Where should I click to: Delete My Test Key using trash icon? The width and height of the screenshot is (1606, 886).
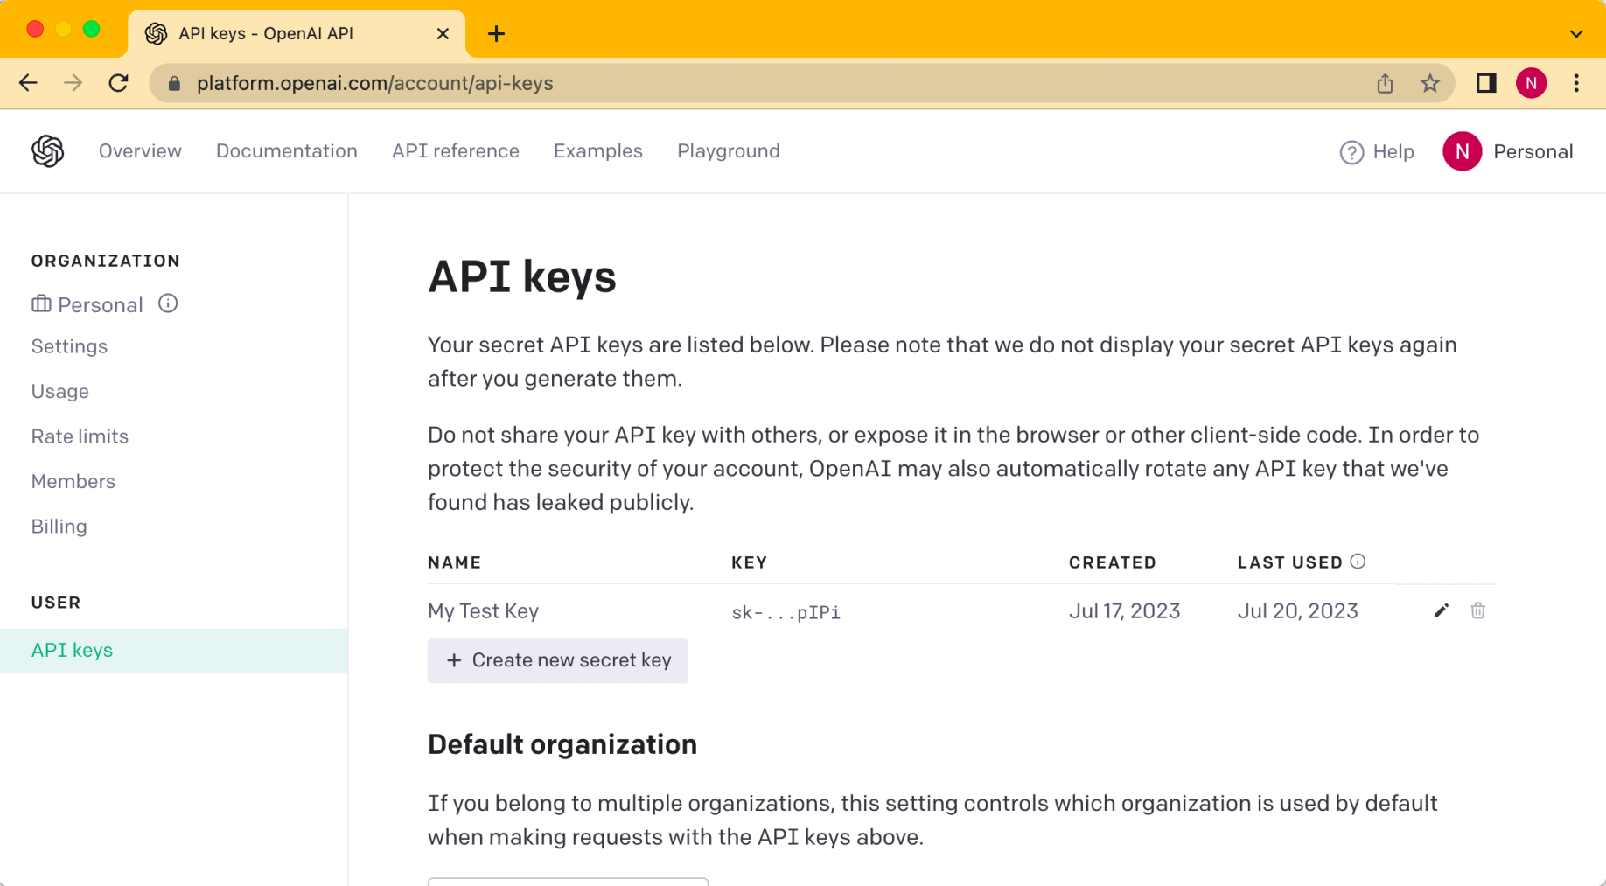[x=1477, y=610]
